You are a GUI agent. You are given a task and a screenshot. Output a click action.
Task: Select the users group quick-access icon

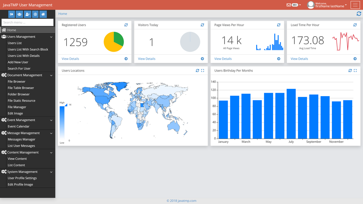[x=19, y=14]
